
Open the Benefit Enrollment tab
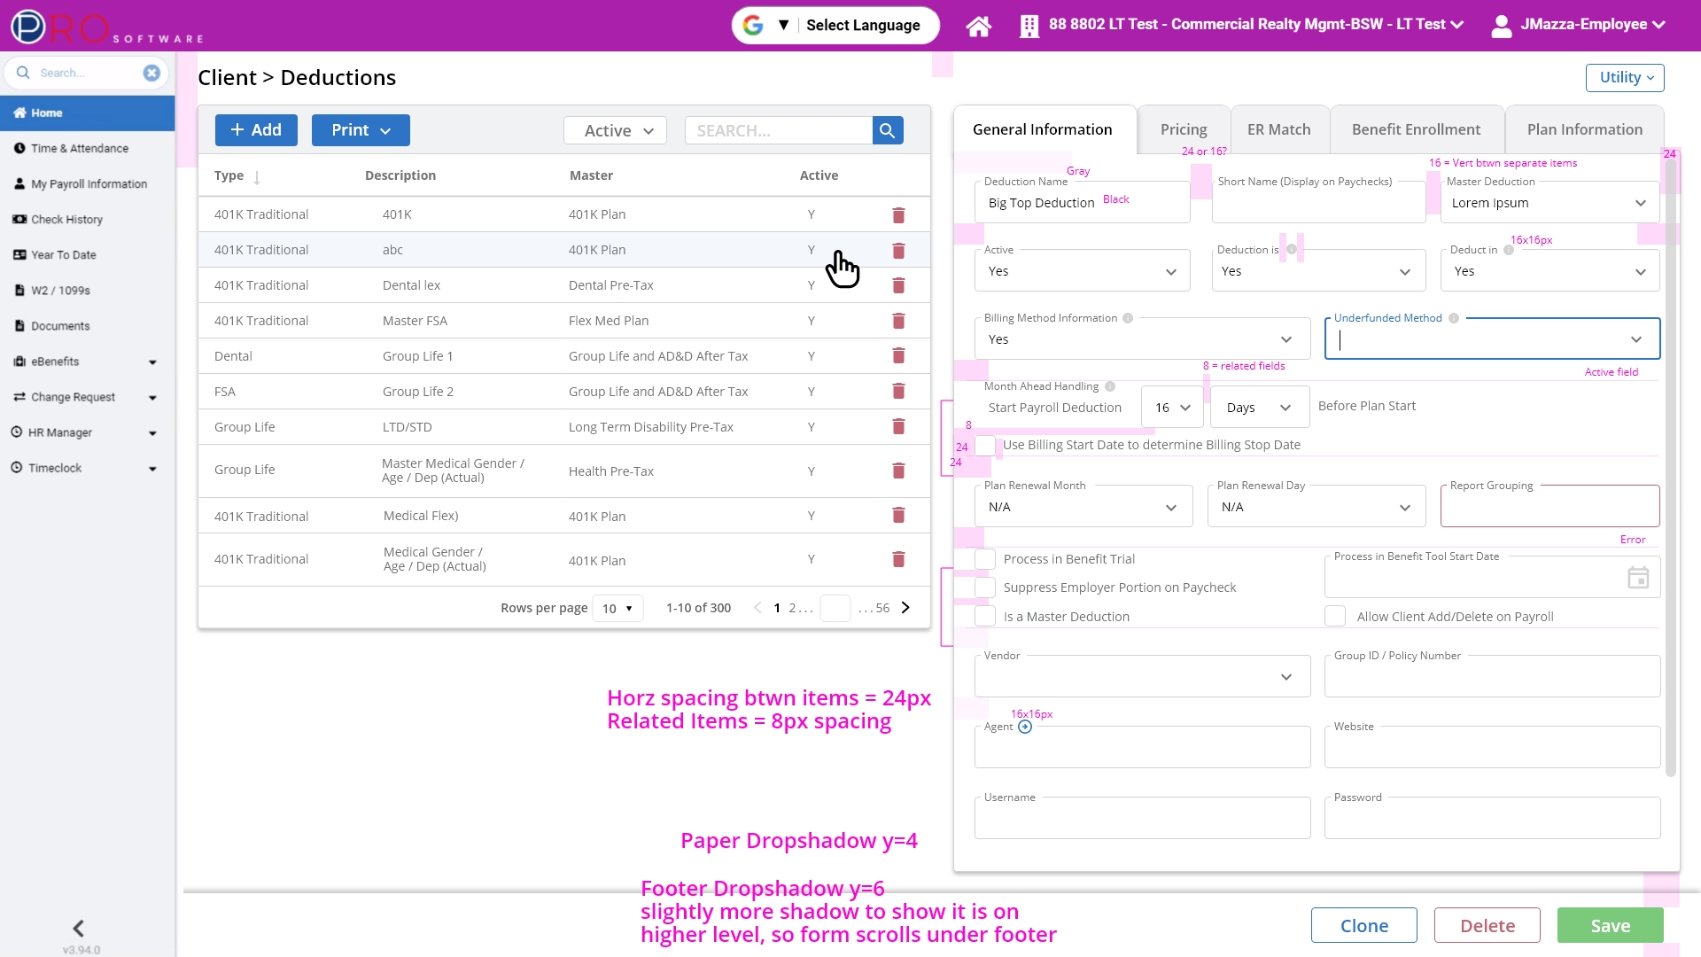[x=1415, y=129]
